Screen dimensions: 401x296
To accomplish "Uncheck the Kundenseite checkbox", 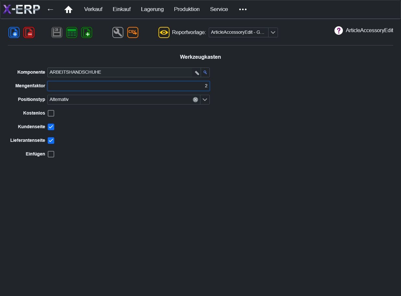I will (x=51, y=127).
